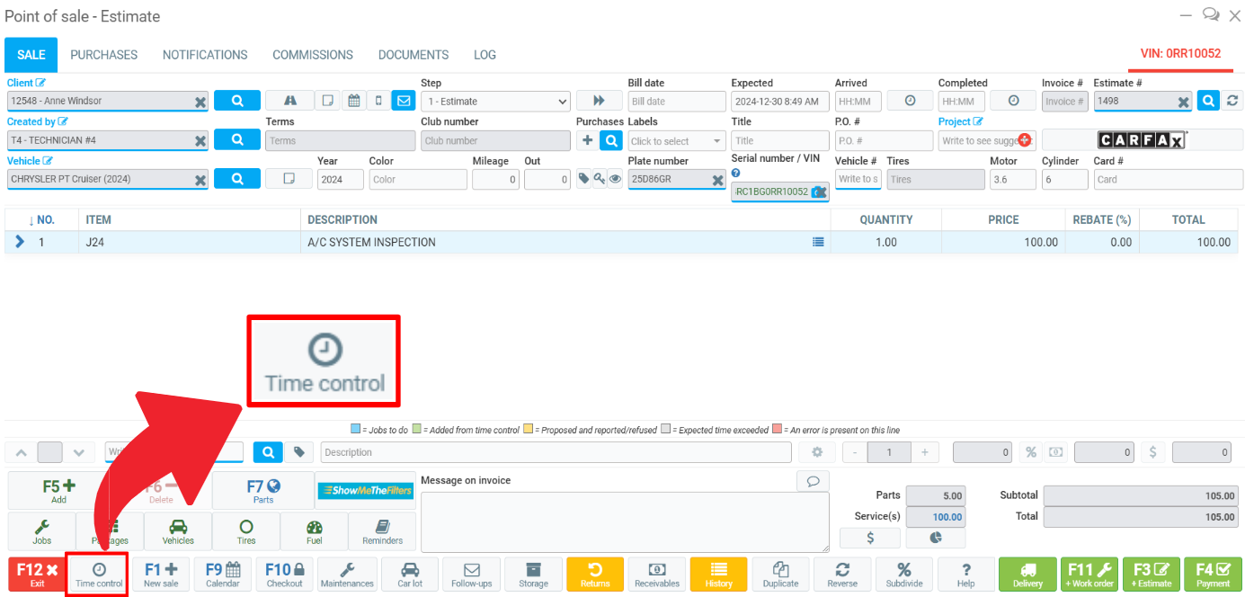Screen dimensions: 1245x597
Task: Open the Maintenances wrench button
Action: point(347,574)
